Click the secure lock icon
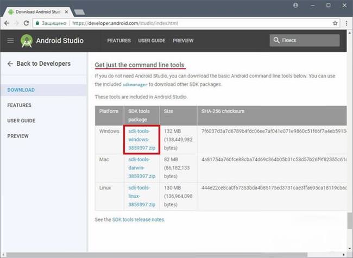Screen dimensions: 353x258 (x=37, y=23)
